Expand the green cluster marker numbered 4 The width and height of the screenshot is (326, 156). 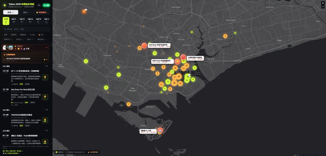click(x=155, y=53)
